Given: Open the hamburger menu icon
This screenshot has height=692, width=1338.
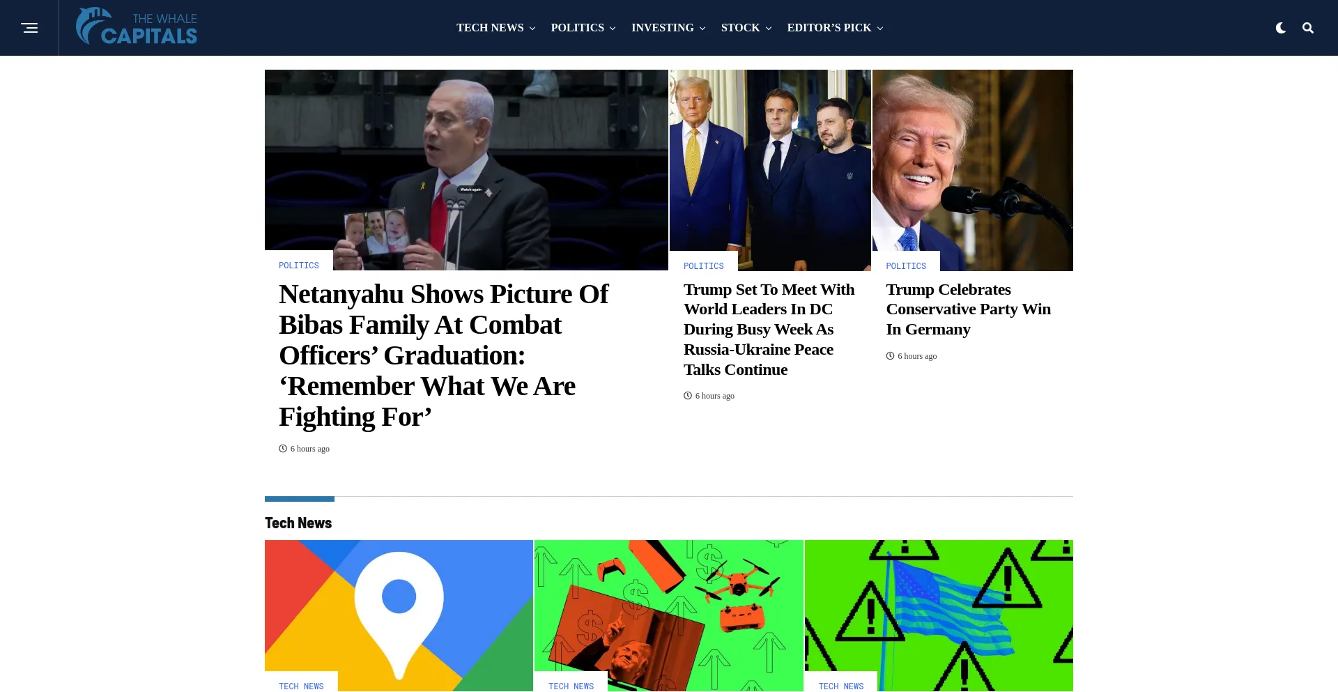Looking at the screenshot, I should [29, 28].
